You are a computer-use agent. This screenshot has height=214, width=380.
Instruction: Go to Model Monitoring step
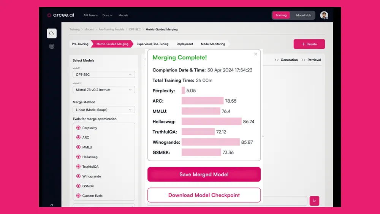[213, 44]
